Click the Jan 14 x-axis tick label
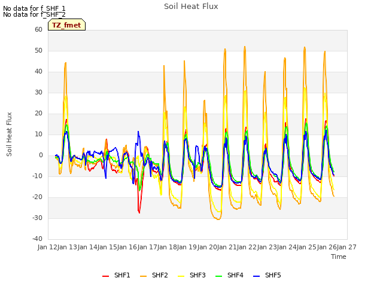The width and height of the screenshot is (383, 287). click(87, 247)
